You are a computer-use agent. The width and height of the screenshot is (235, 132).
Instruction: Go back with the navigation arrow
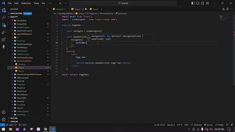point(60,3)
